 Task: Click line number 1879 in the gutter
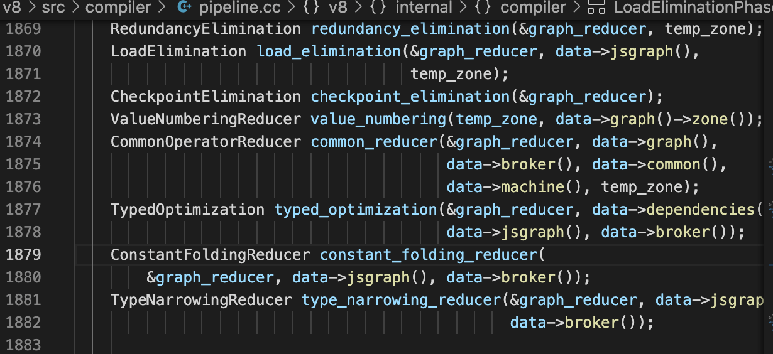pos(23,255)
